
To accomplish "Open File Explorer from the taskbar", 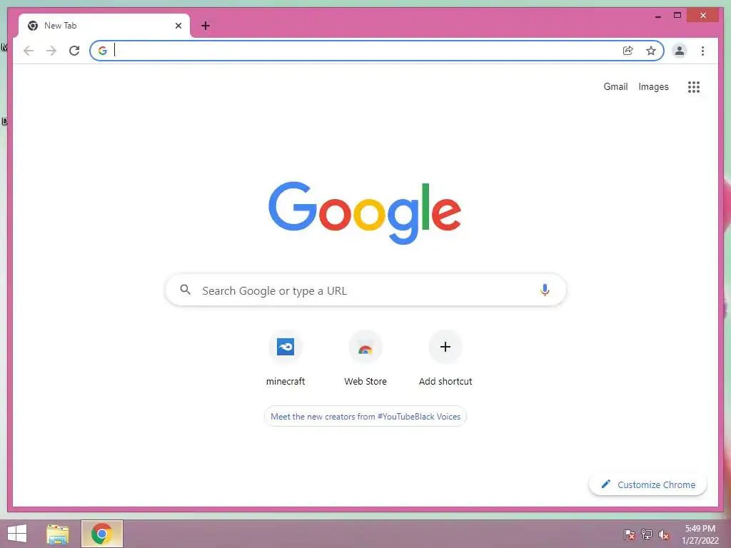I will 58,534.
